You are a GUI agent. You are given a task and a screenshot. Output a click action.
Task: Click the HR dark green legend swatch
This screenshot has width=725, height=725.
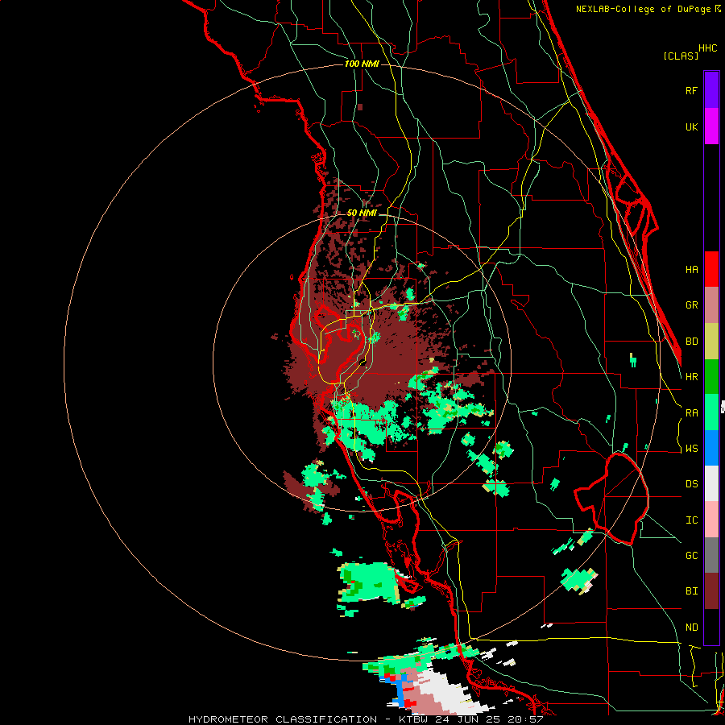point(711,376)
